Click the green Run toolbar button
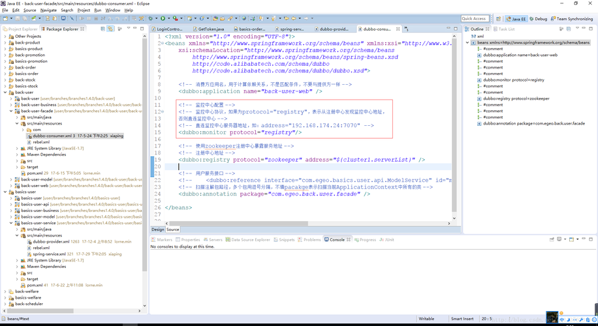The image size is (598, 326). 163,18
